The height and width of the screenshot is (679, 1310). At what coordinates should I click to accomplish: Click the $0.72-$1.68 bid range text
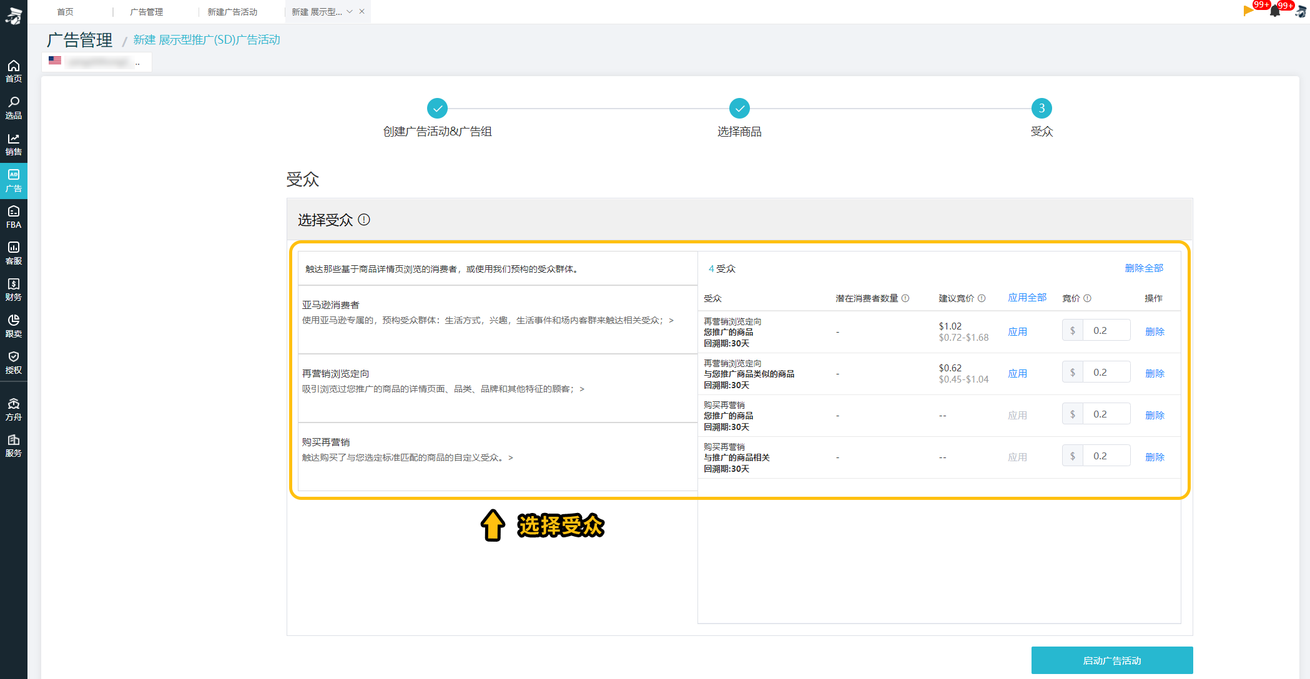tap(963, 338)
